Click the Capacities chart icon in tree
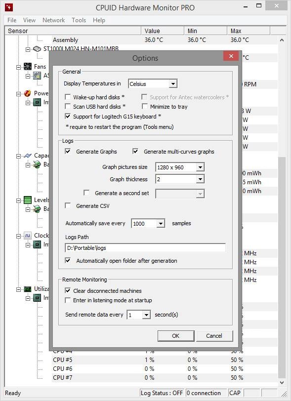 [x=27, y=156]
